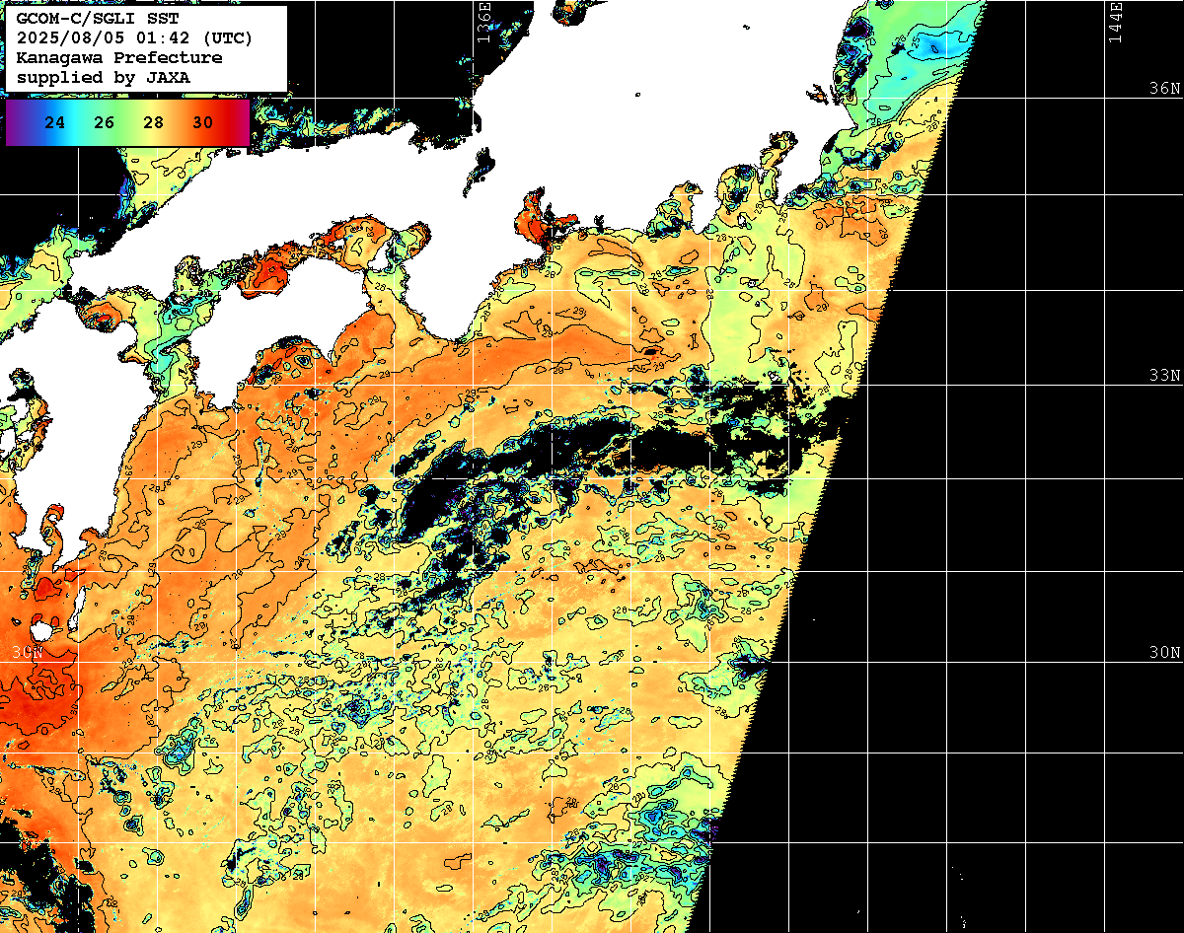
Task: Click the timestamp "2025/08/05 01:42 (UTC)"
Action: pyautogui.click(x=134, y=38)
